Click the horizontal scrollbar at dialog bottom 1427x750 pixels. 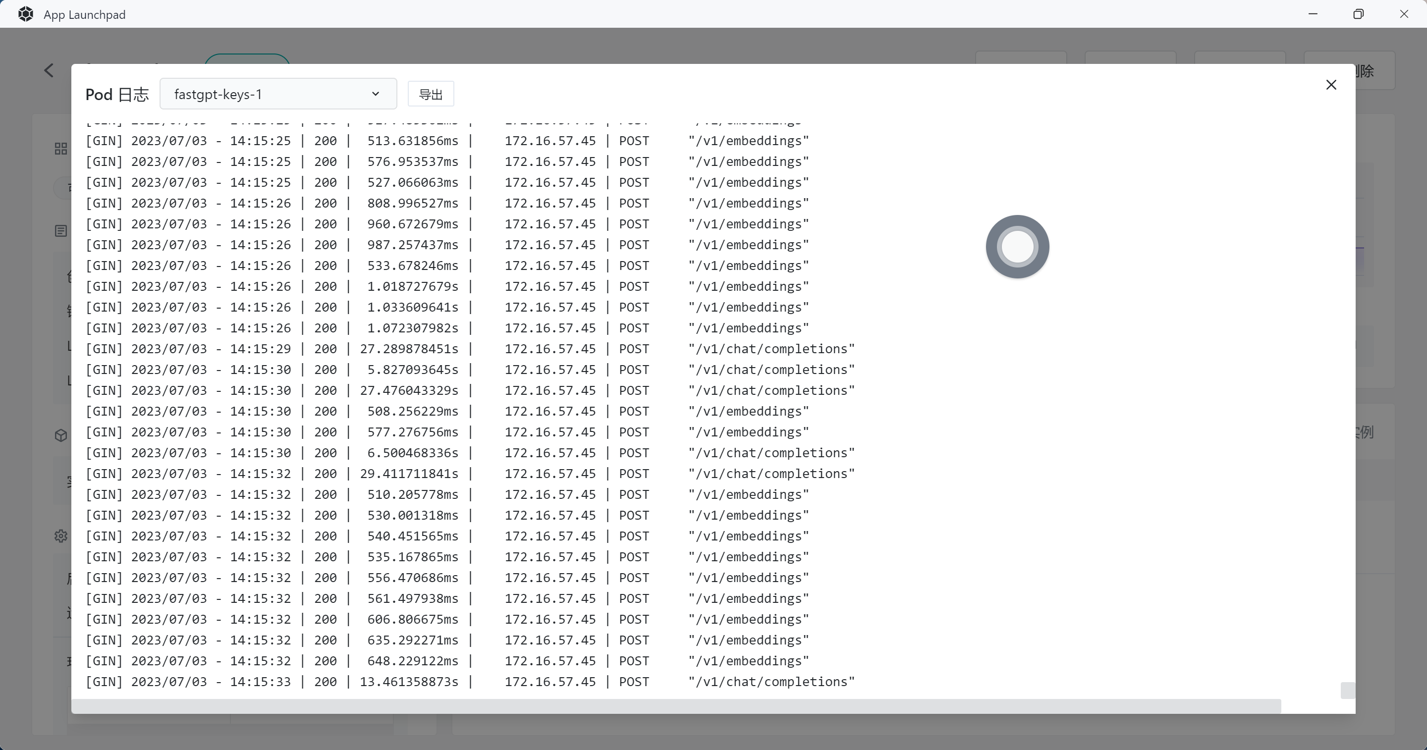click(676, 706)
